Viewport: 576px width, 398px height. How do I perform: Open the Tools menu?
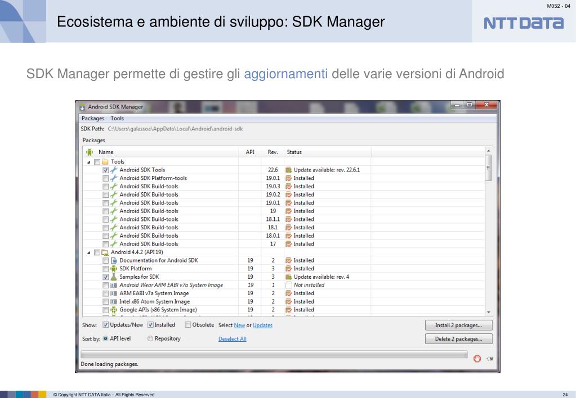pyautogui.click(x=117, y=119)
